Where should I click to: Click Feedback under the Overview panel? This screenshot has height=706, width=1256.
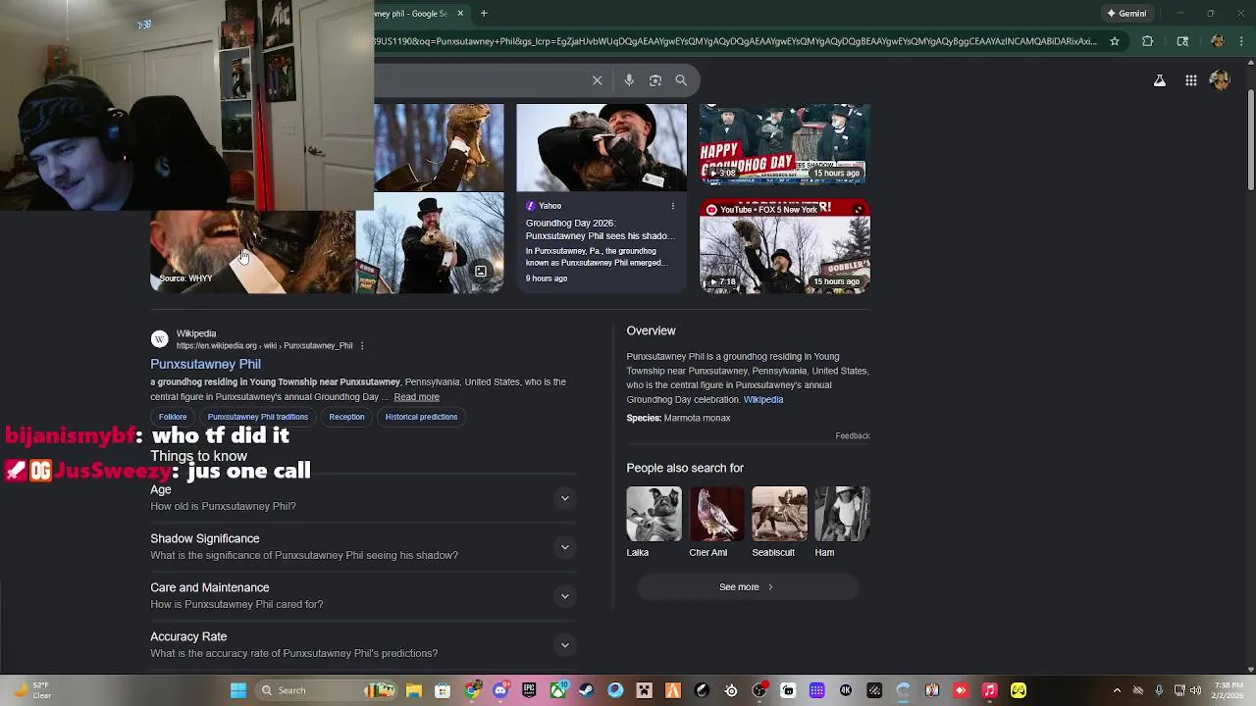click(853, 435)
